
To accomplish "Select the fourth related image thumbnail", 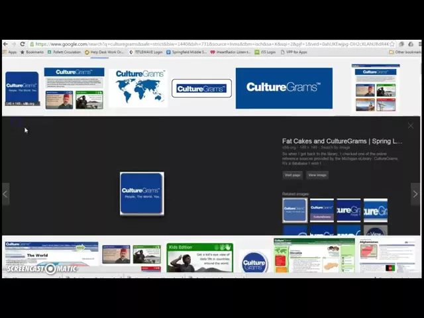I will [x=376, y=210].
